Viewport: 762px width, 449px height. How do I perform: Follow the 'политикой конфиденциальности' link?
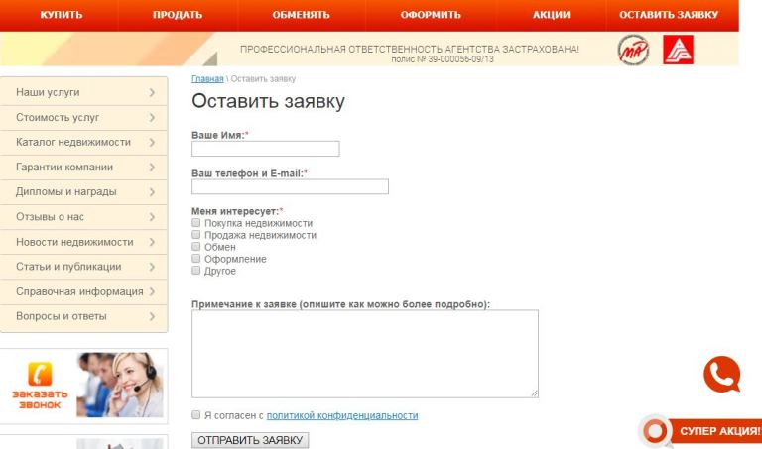pyautogui.click(x=342, y=415)
